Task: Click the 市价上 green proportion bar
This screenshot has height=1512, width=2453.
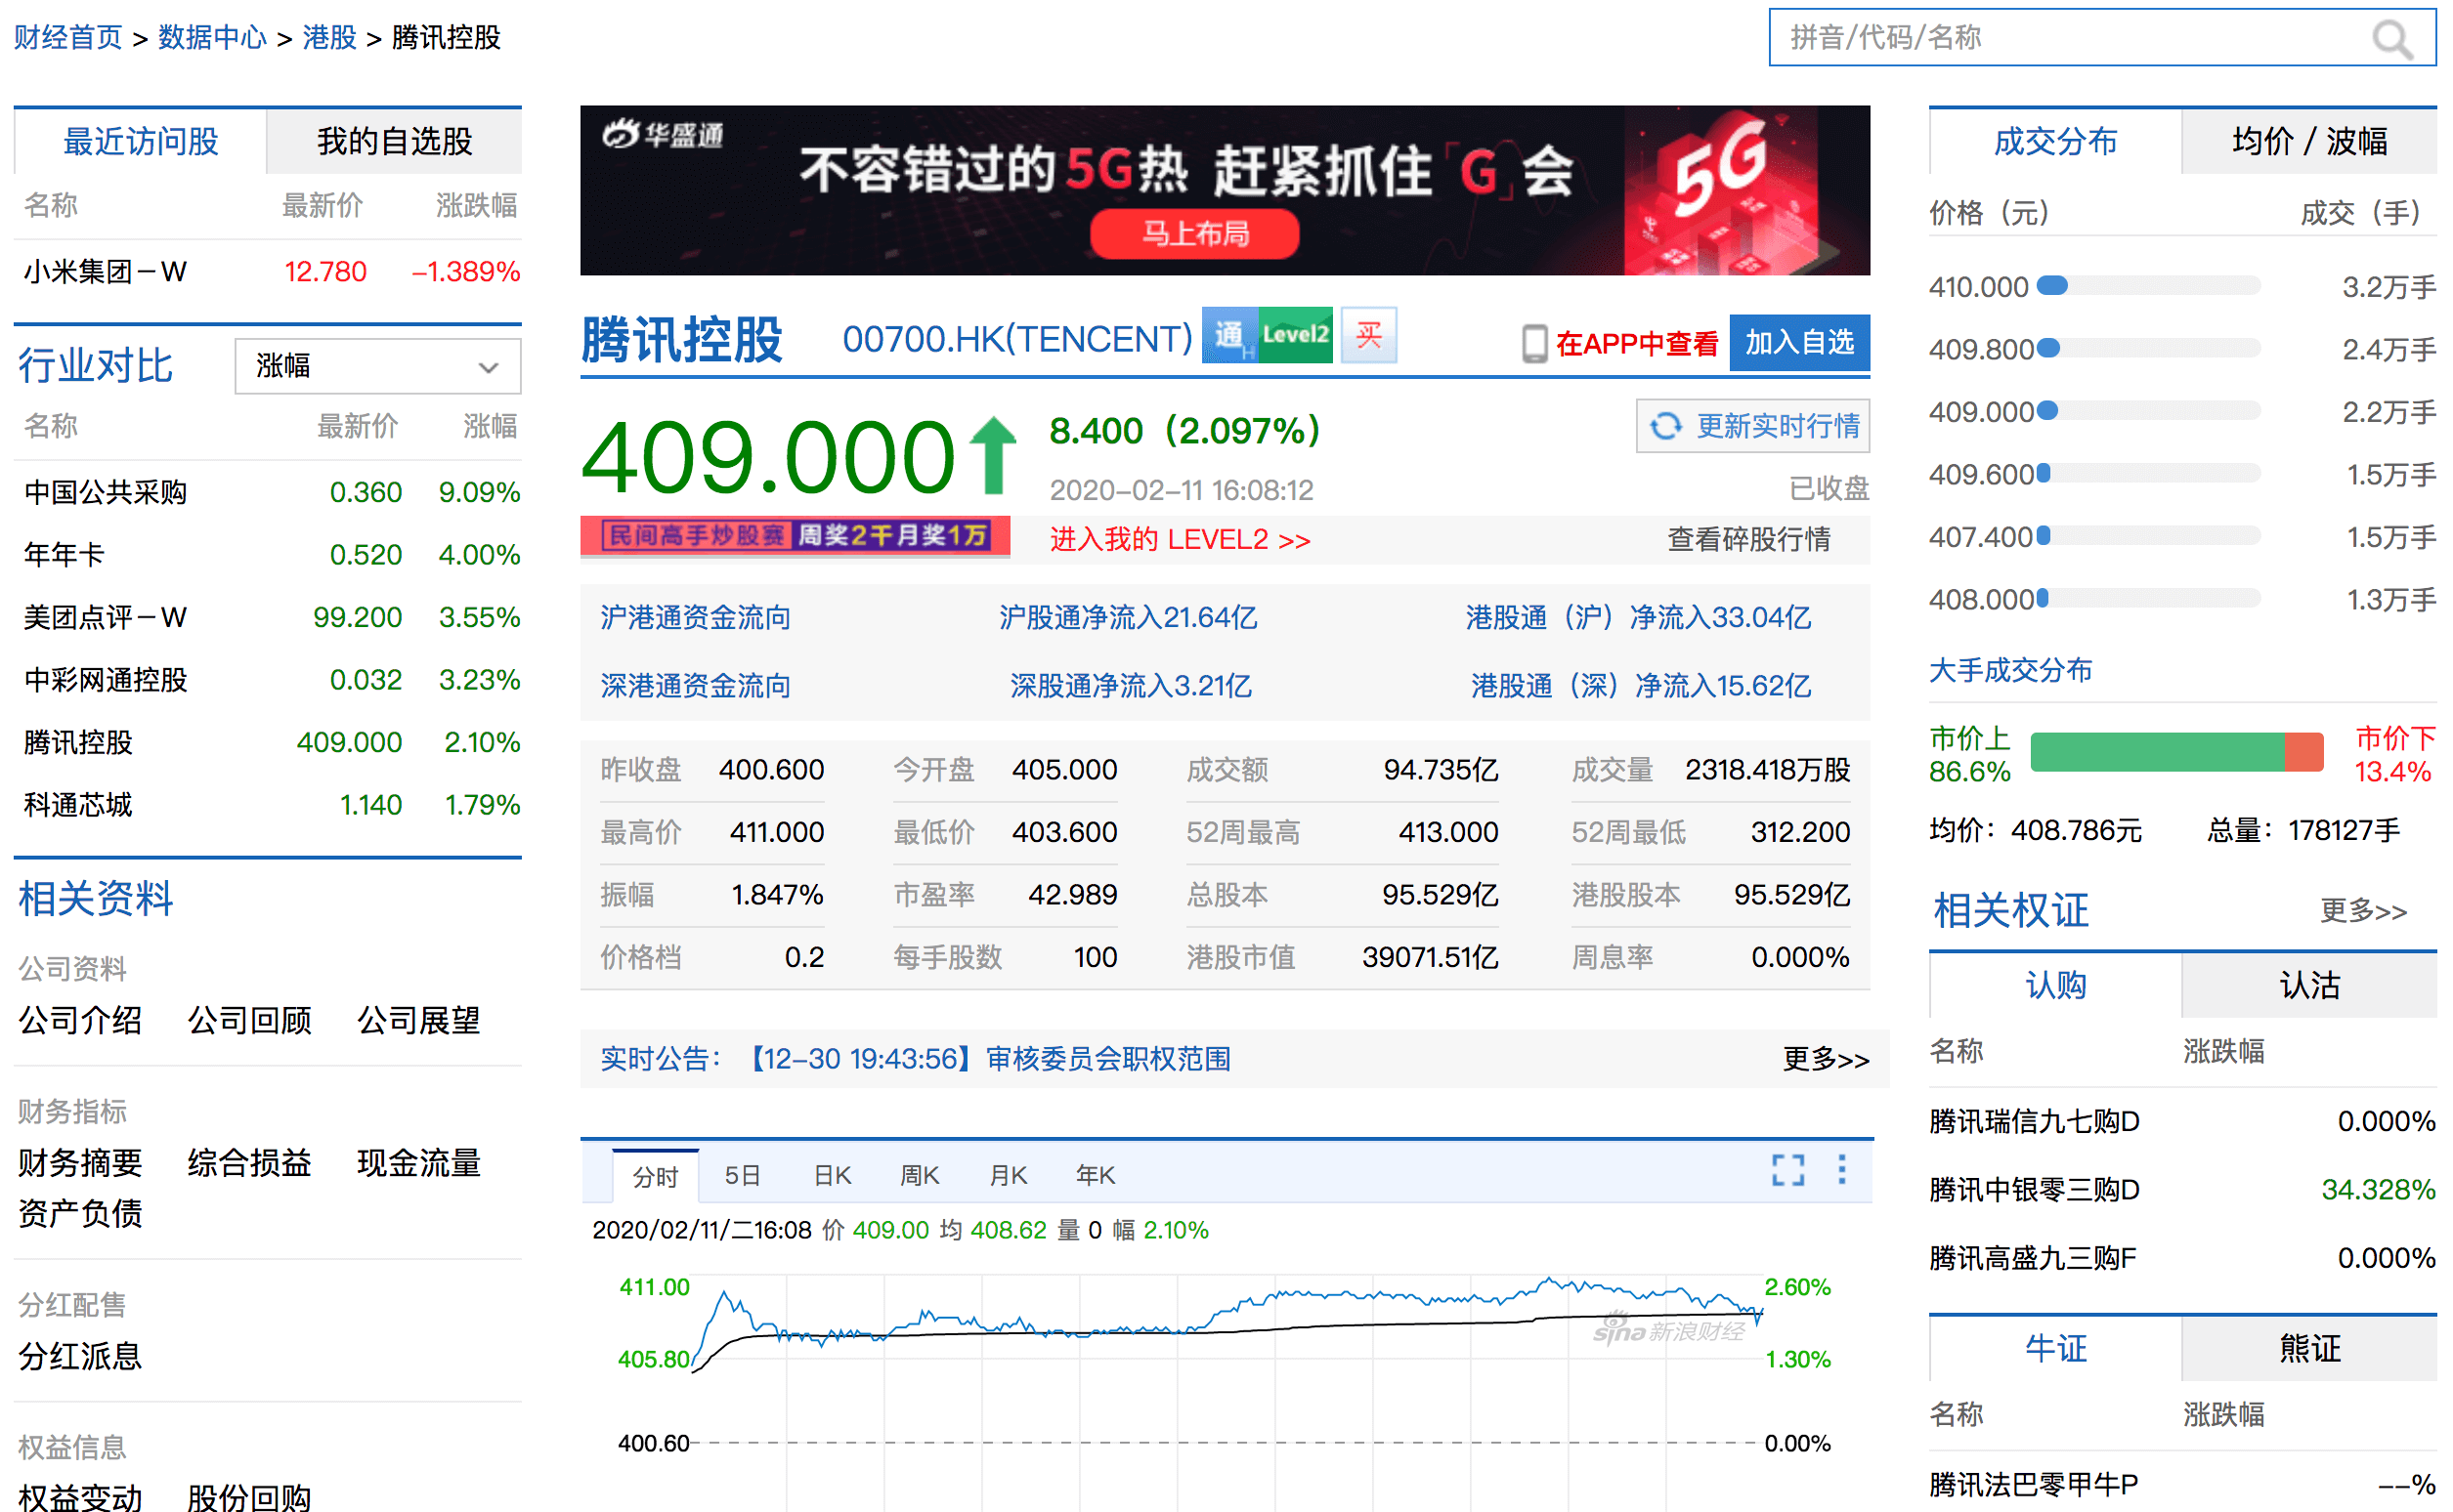Action: pyautogui.click(x=2157, y=752)
